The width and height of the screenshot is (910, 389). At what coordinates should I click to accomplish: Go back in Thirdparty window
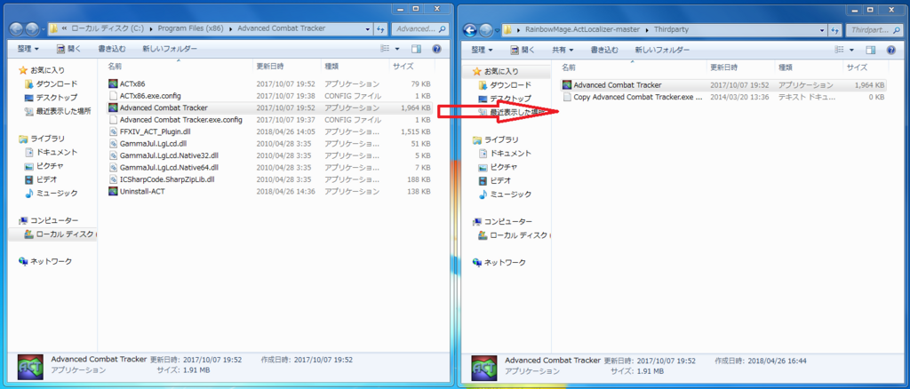471,29
